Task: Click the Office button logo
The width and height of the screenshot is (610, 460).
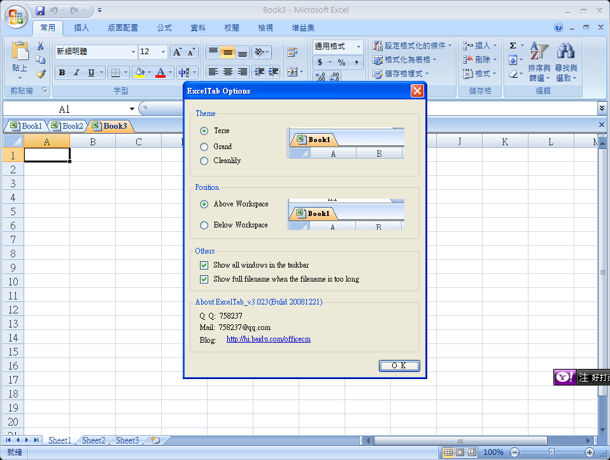Action: coord(16,17)
